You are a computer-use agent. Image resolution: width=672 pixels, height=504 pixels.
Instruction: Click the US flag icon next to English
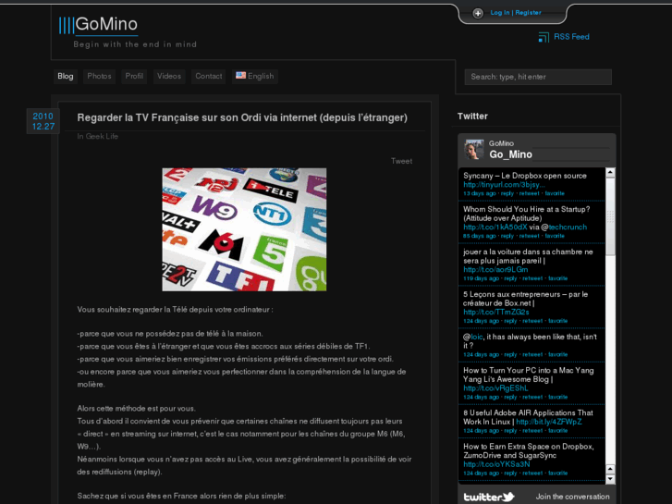pyautogui.click(x=241, y=76)
